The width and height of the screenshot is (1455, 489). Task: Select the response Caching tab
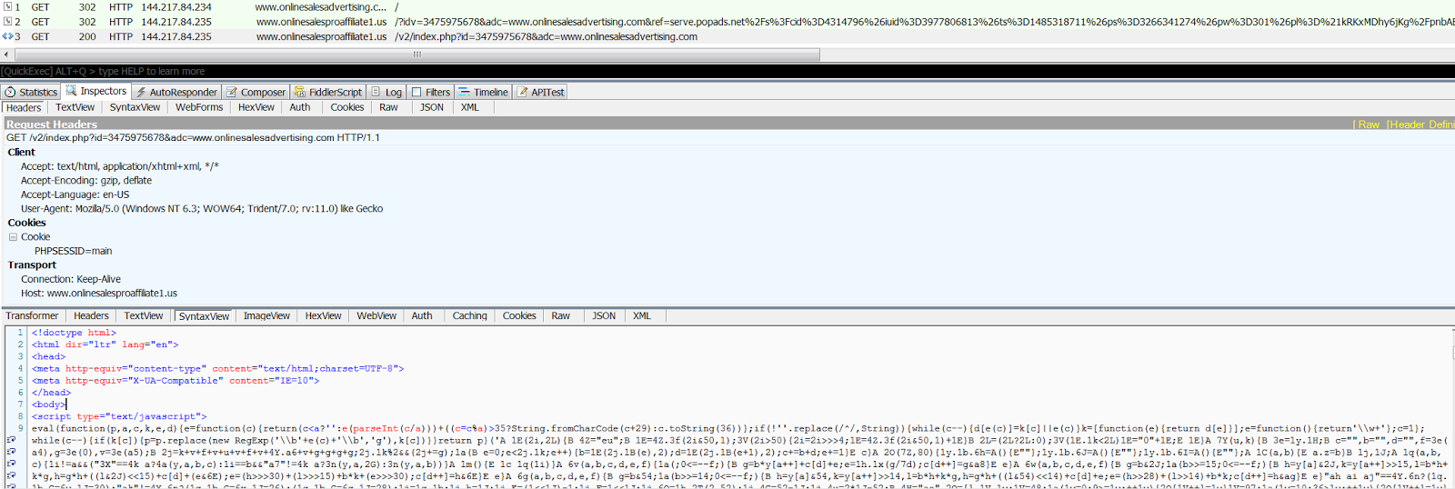(469, 316)
